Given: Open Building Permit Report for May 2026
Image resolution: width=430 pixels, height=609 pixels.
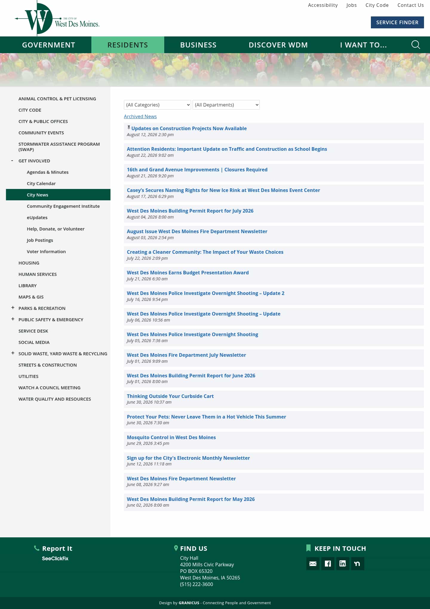Looking at the screenshot, I should (x=191, y=499).
